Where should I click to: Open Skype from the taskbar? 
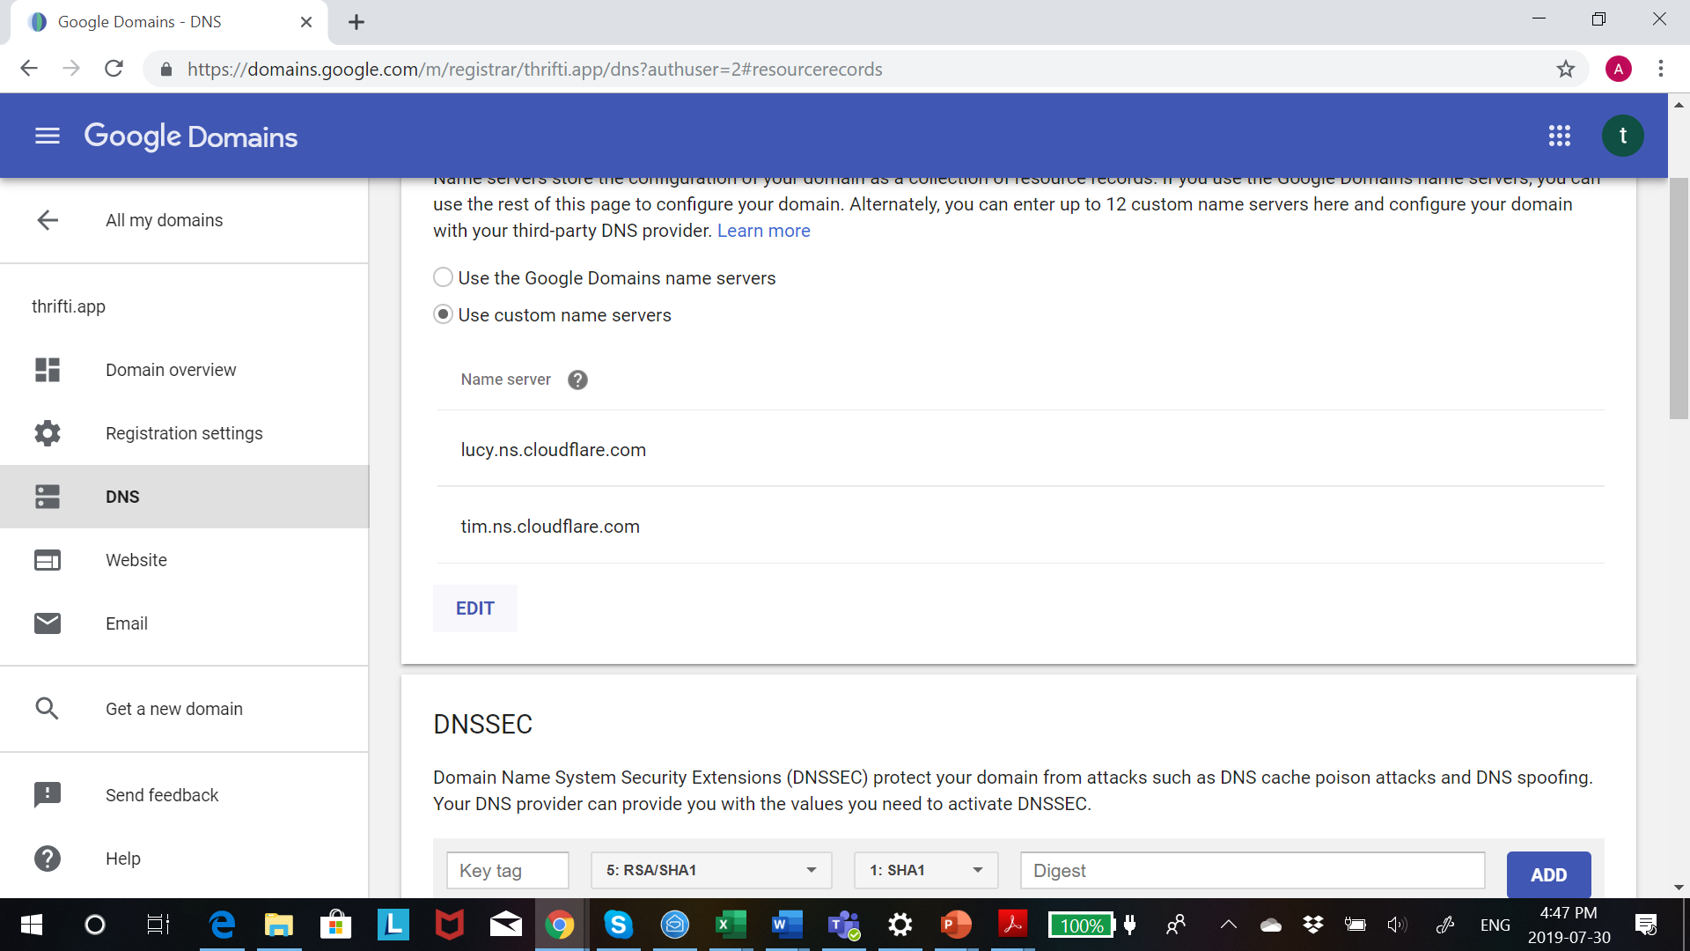tap(619, 925)
